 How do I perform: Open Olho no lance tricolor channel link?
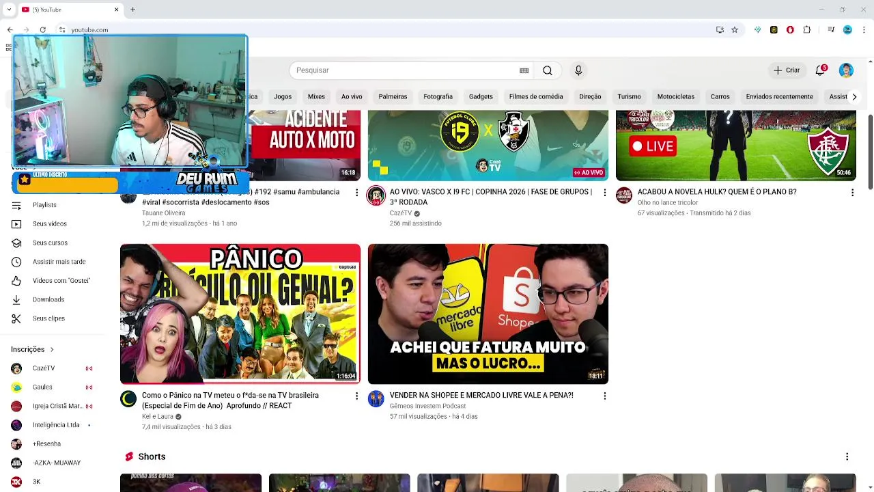click(668, 203)
